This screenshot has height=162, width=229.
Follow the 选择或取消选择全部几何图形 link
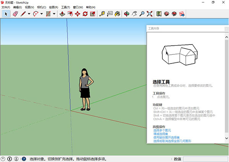point(172,141)
